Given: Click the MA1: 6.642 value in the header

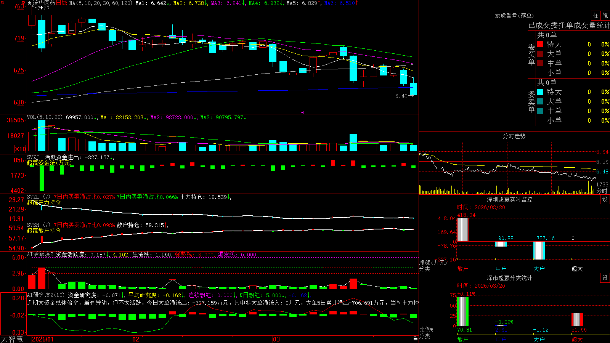Looking at the screenshot, I should 152,3.
